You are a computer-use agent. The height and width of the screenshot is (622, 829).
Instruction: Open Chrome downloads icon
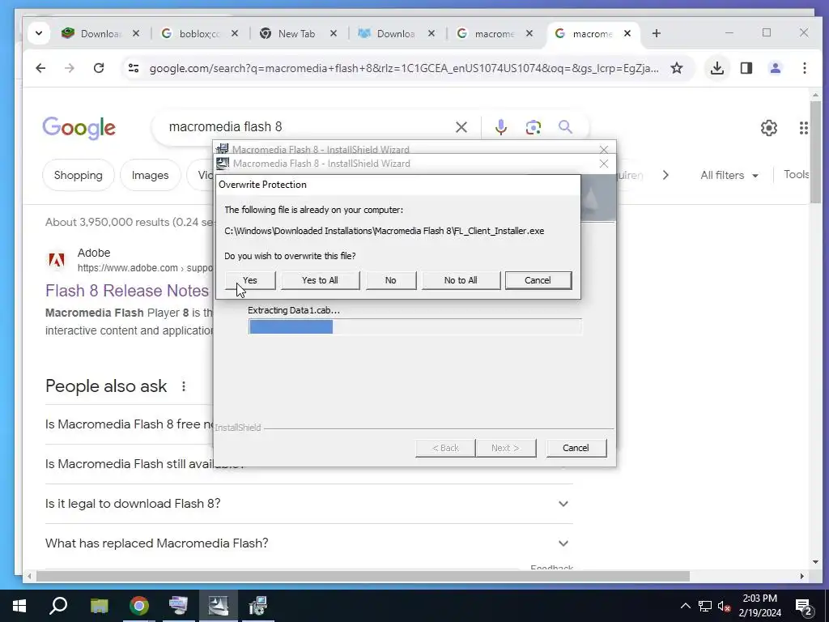(x=717, y=68)
